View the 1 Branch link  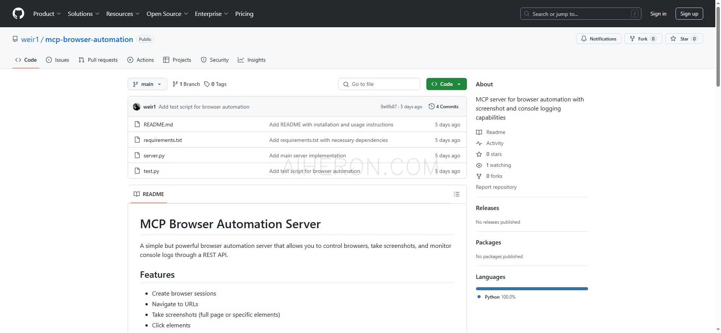(x=186, y=84)
